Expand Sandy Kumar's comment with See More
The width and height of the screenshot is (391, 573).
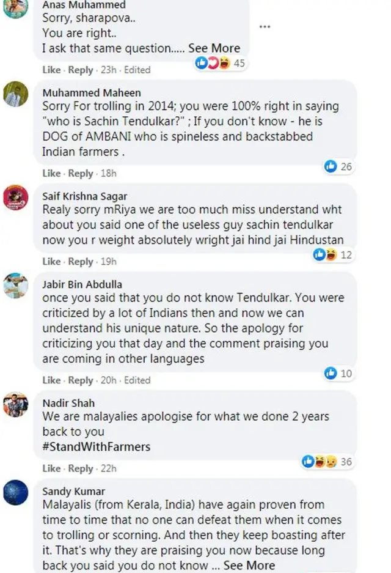[249, 565]
